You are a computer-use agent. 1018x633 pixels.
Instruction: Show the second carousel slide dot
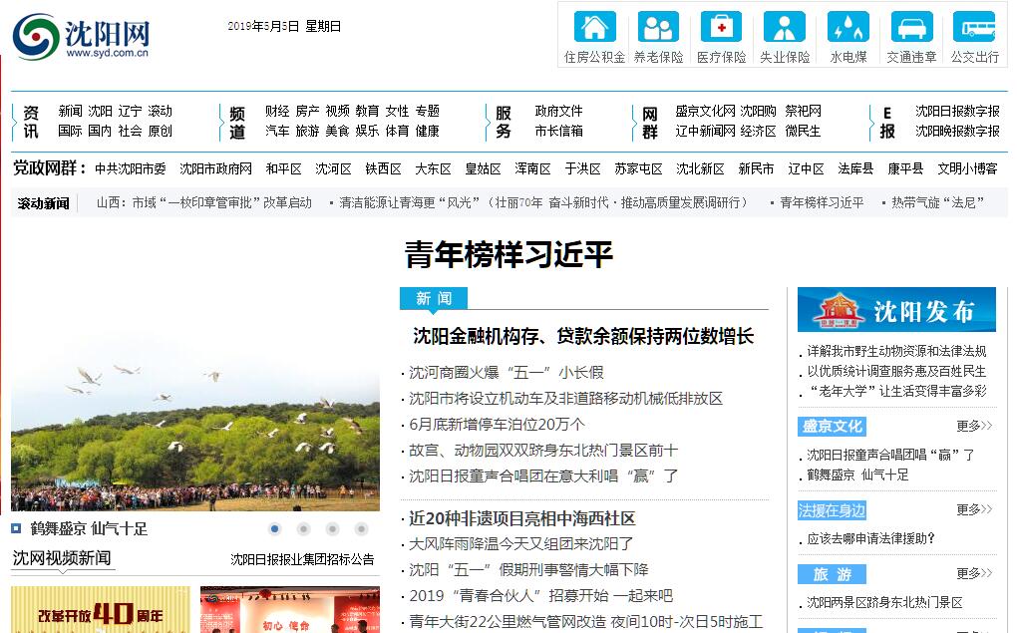pyautogui.click(x=303, y=529)
